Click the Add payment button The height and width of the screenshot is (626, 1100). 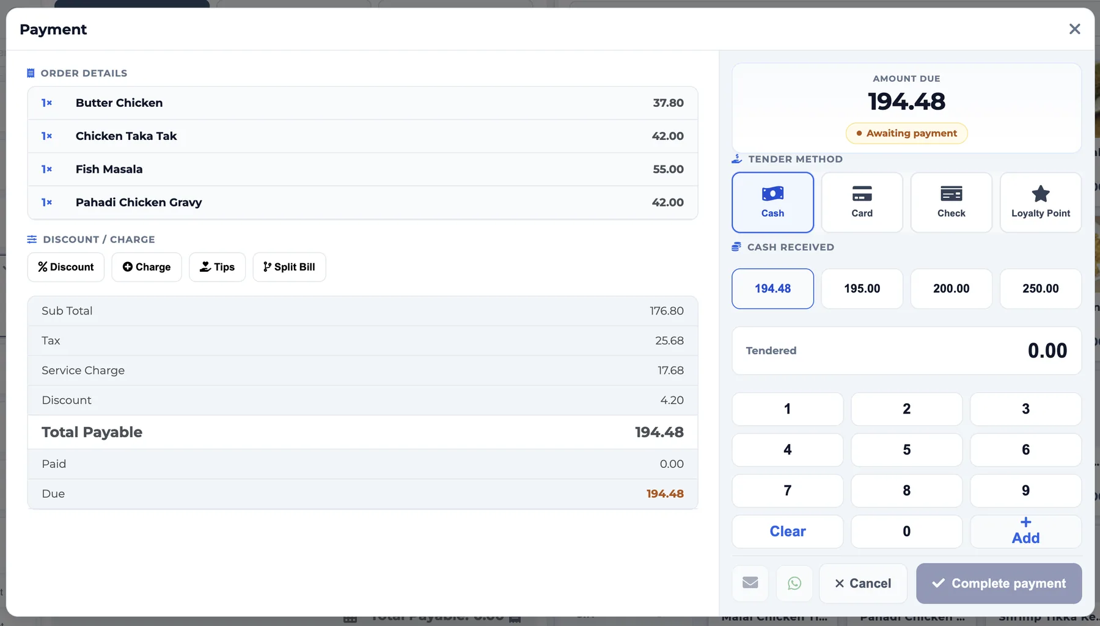click(1025, 531)
